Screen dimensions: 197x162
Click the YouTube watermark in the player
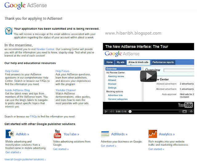[x=185, y=105]
